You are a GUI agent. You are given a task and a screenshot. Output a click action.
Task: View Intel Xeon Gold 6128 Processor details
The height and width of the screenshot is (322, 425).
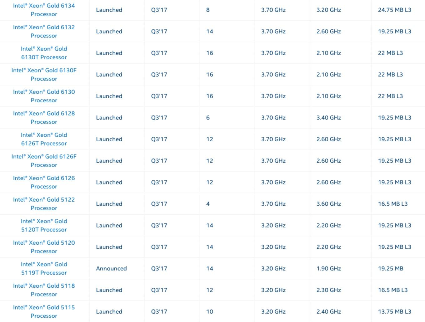44,118
